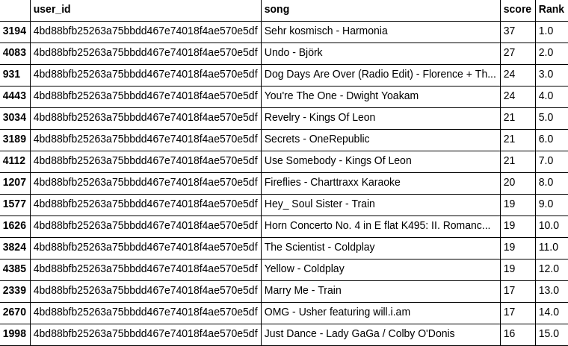Select row index 3194

click(15, 31)
